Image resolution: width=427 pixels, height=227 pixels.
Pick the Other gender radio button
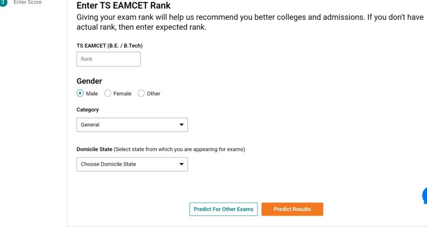point(141,93)
